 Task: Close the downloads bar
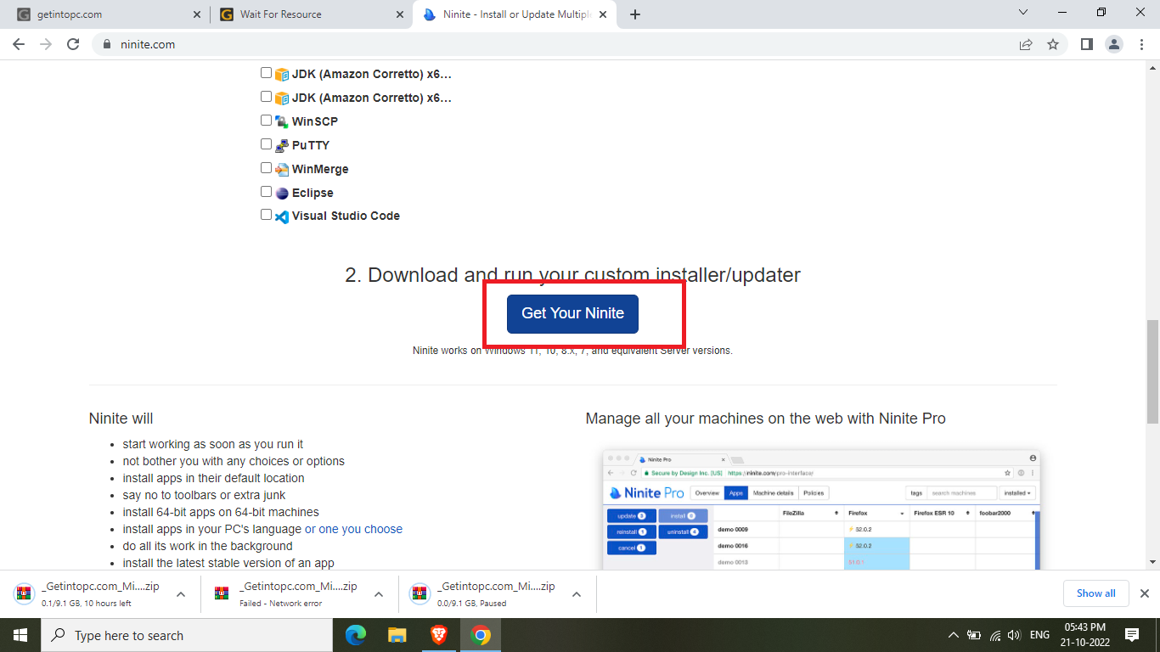coord(1144,593)
